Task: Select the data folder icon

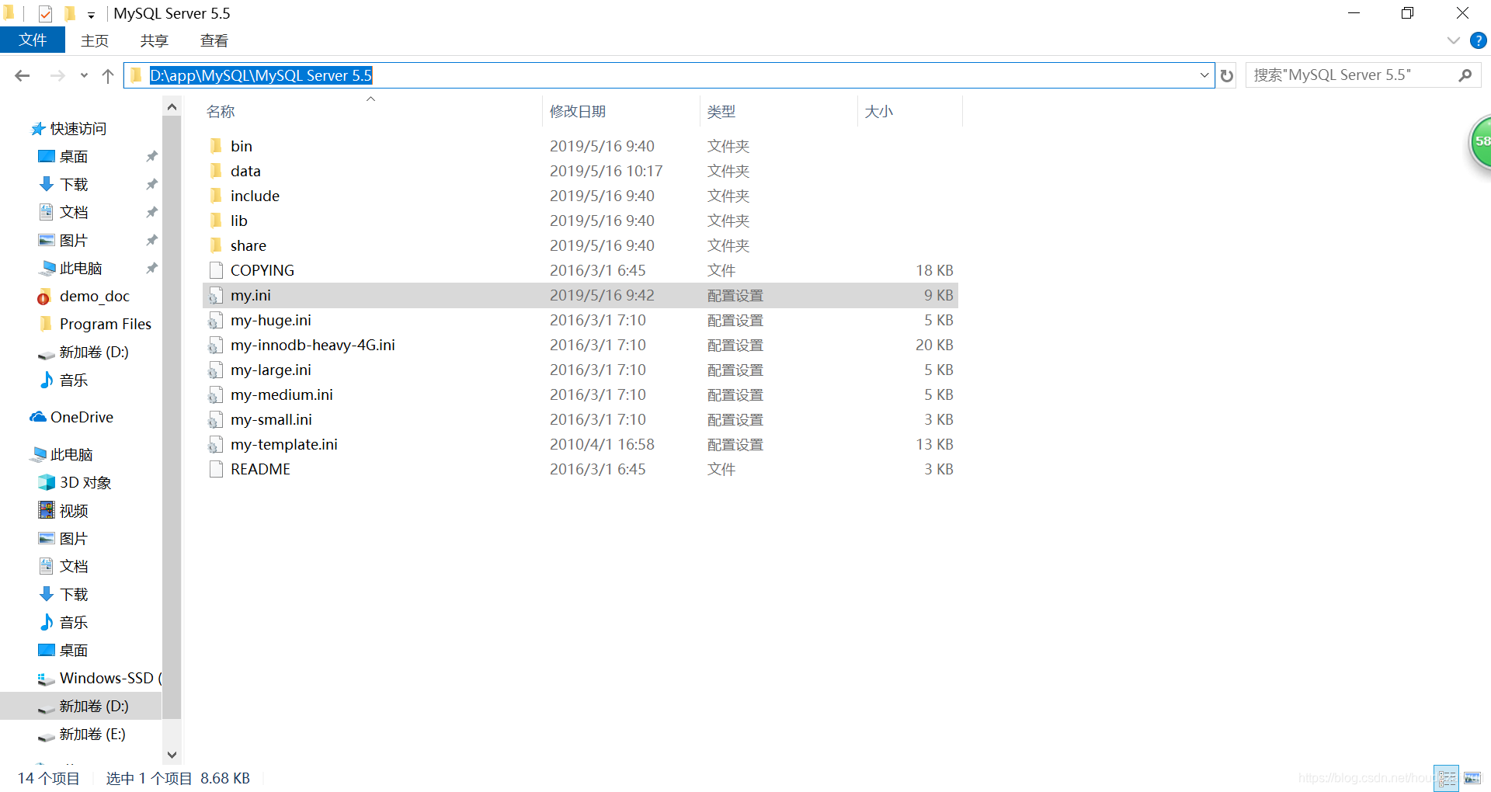Action: coord(216,171)
